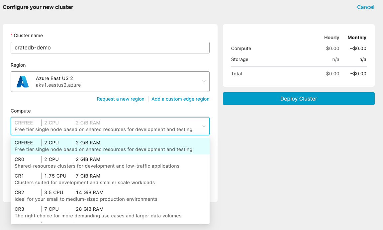Click inside the Cluster name field
Image resolution: width=383 pixels, height=230 pixels.
click(x=110, y=47)
